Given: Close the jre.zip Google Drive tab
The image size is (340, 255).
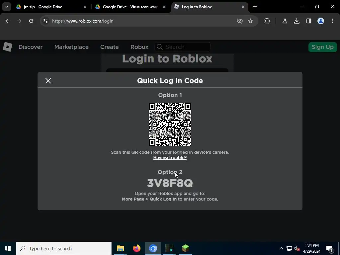Looking at the screenshot, I should (x=85, y=7).
